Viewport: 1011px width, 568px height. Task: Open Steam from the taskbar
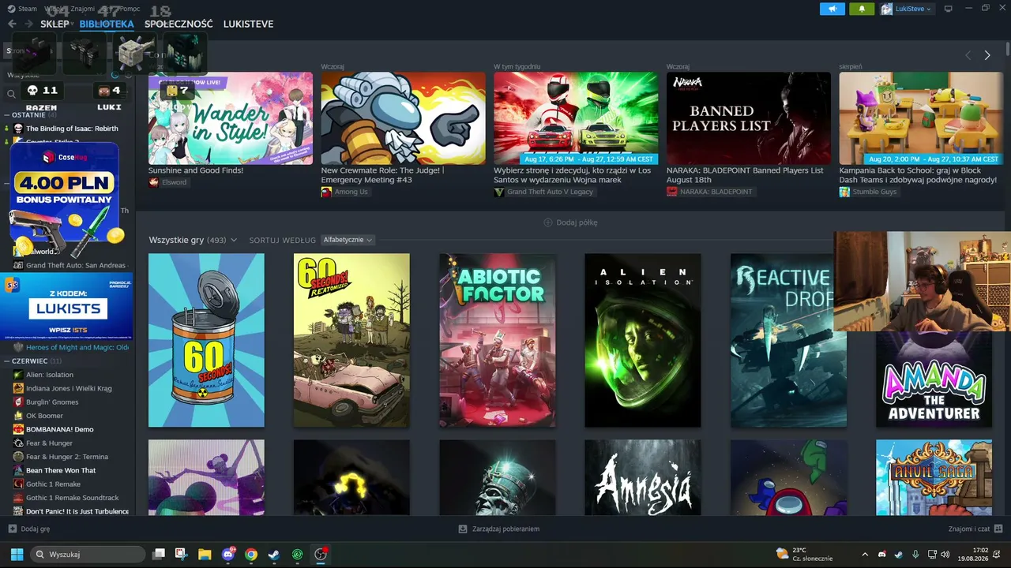[x=274, y=554]
